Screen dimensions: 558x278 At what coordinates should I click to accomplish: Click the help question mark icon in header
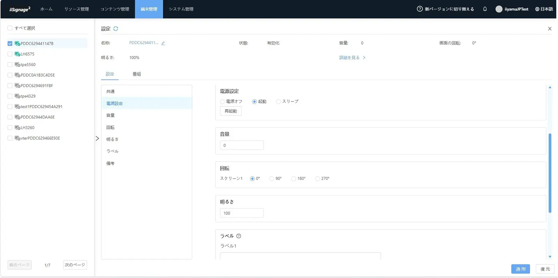coord(420,9)
